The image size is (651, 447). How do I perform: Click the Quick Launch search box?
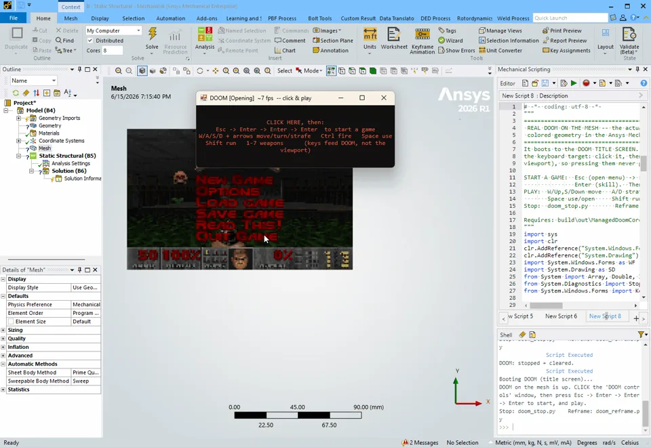tap(570, 18)
